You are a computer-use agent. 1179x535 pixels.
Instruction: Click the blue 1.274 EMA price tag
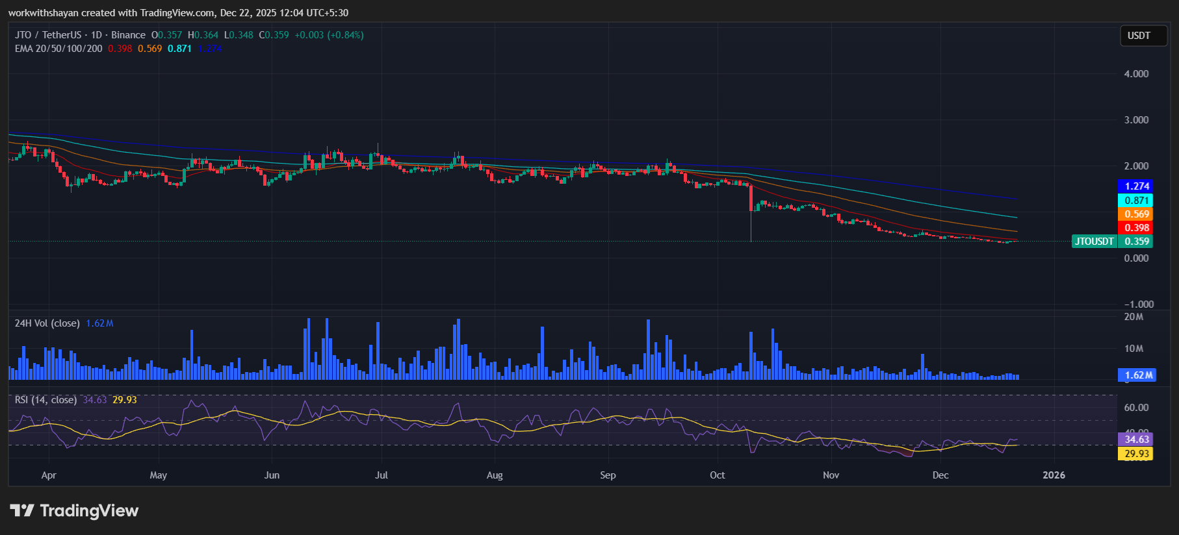pos(1136,186)
